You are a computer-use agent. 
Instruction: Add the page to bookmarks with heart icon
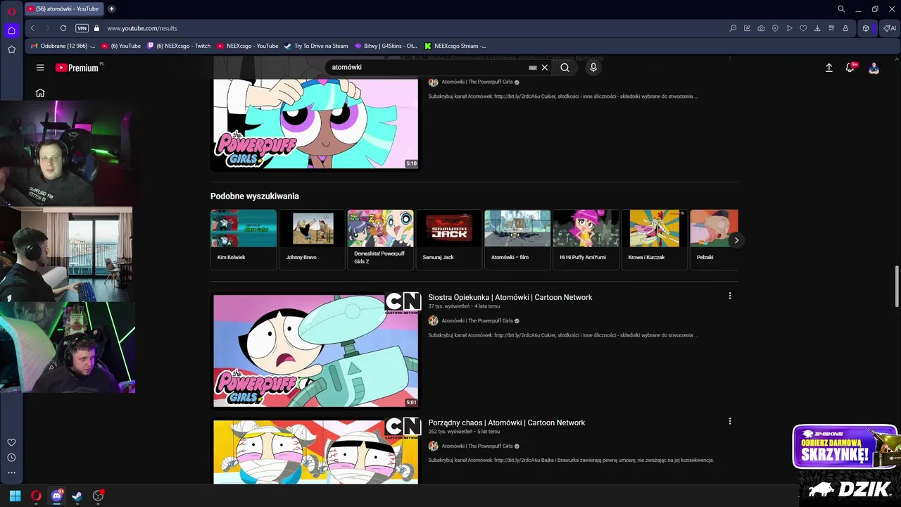pos(803,28)
